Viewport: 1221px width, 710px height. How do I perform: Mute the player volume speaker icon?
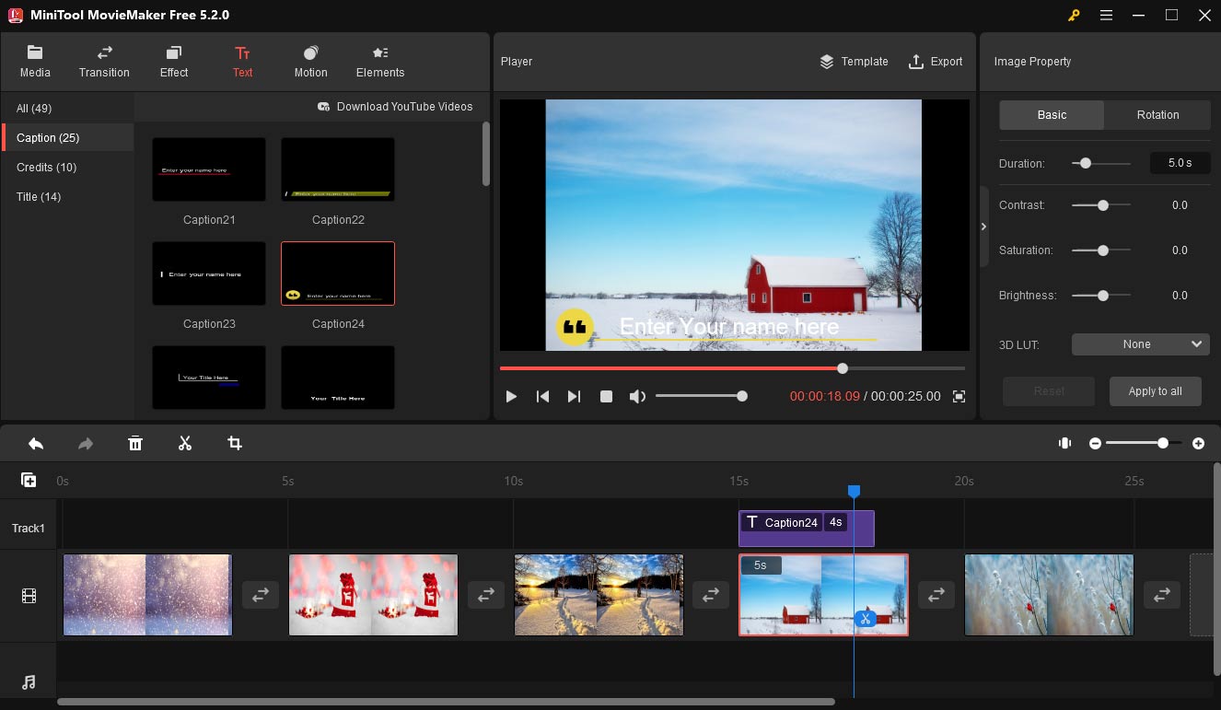click(x=637, y=396)
